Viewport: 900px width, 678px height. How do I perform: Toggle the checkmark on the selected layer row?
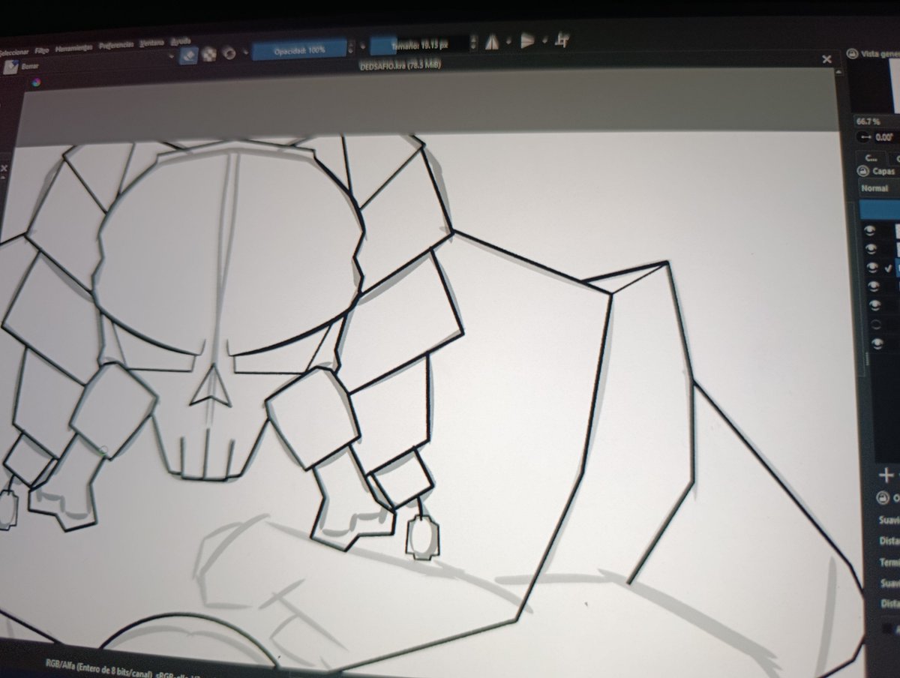(889, 269)
